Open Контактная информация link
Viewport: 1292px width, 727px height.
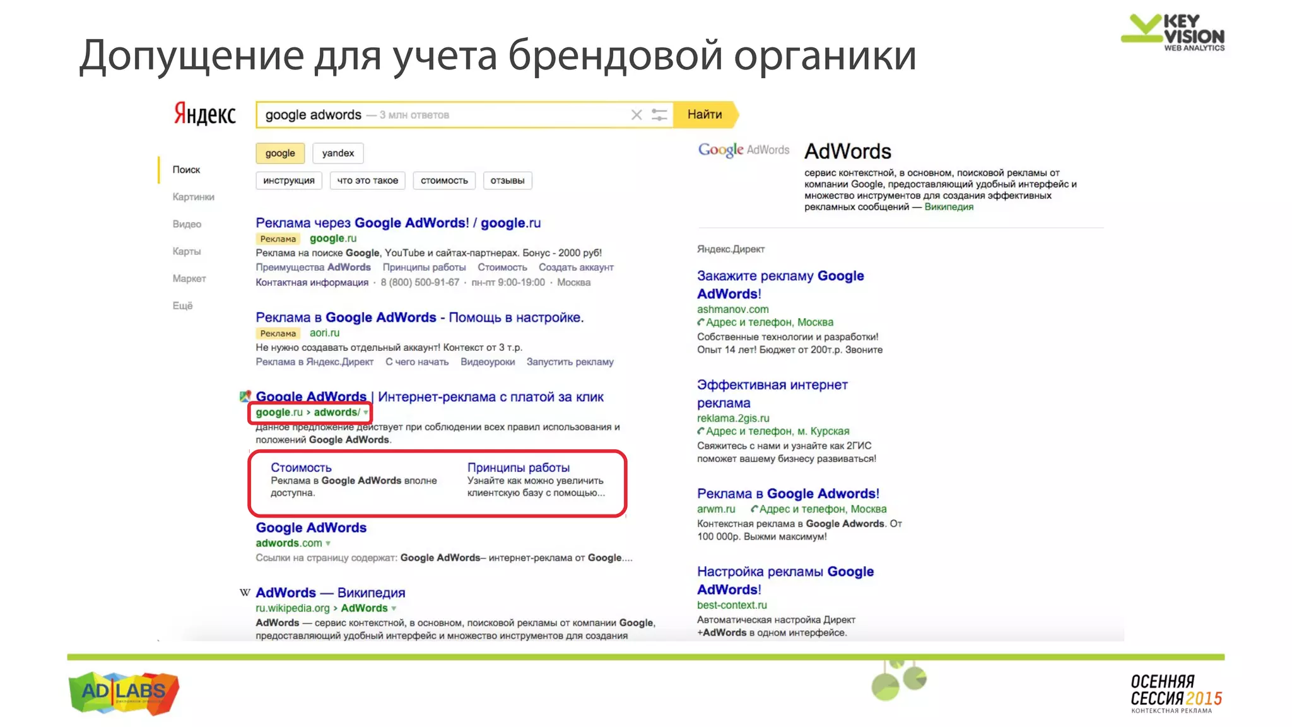312,283
